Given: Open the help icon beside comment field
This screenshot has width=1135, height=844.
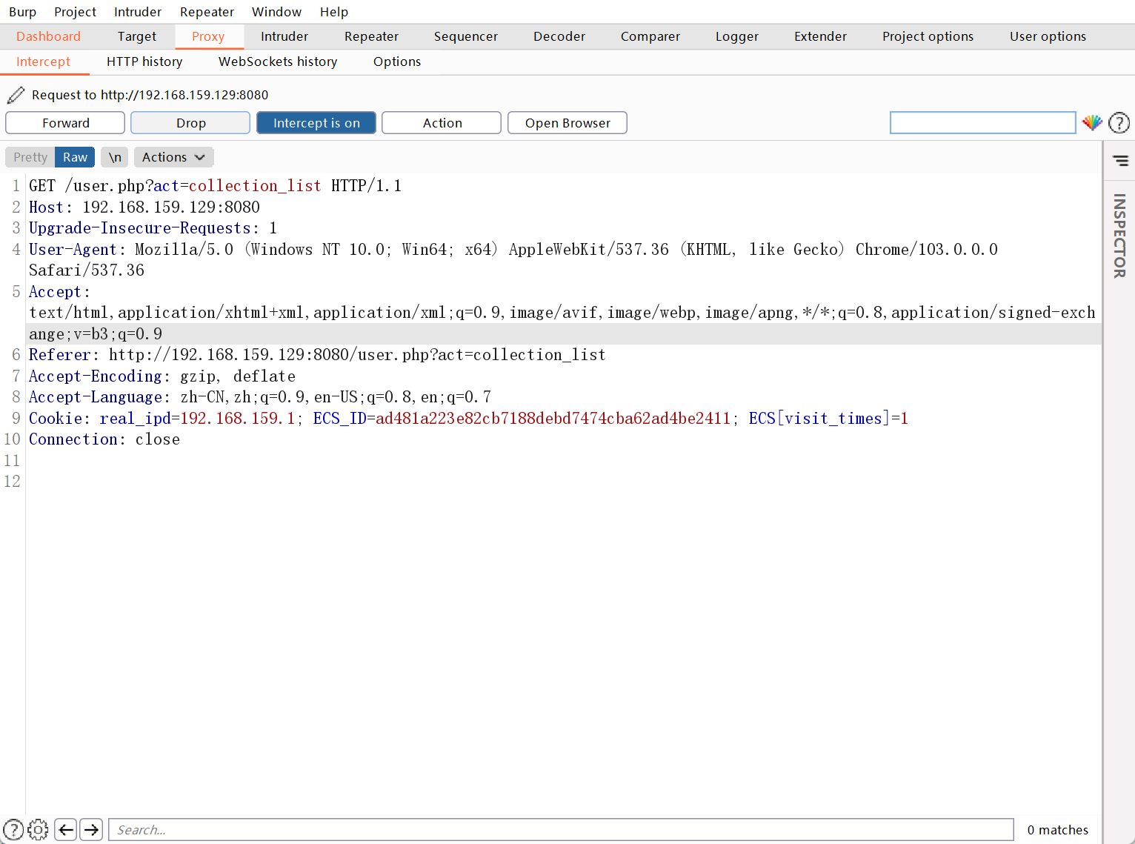Looking at the screenshot, I should point(1119,123).
